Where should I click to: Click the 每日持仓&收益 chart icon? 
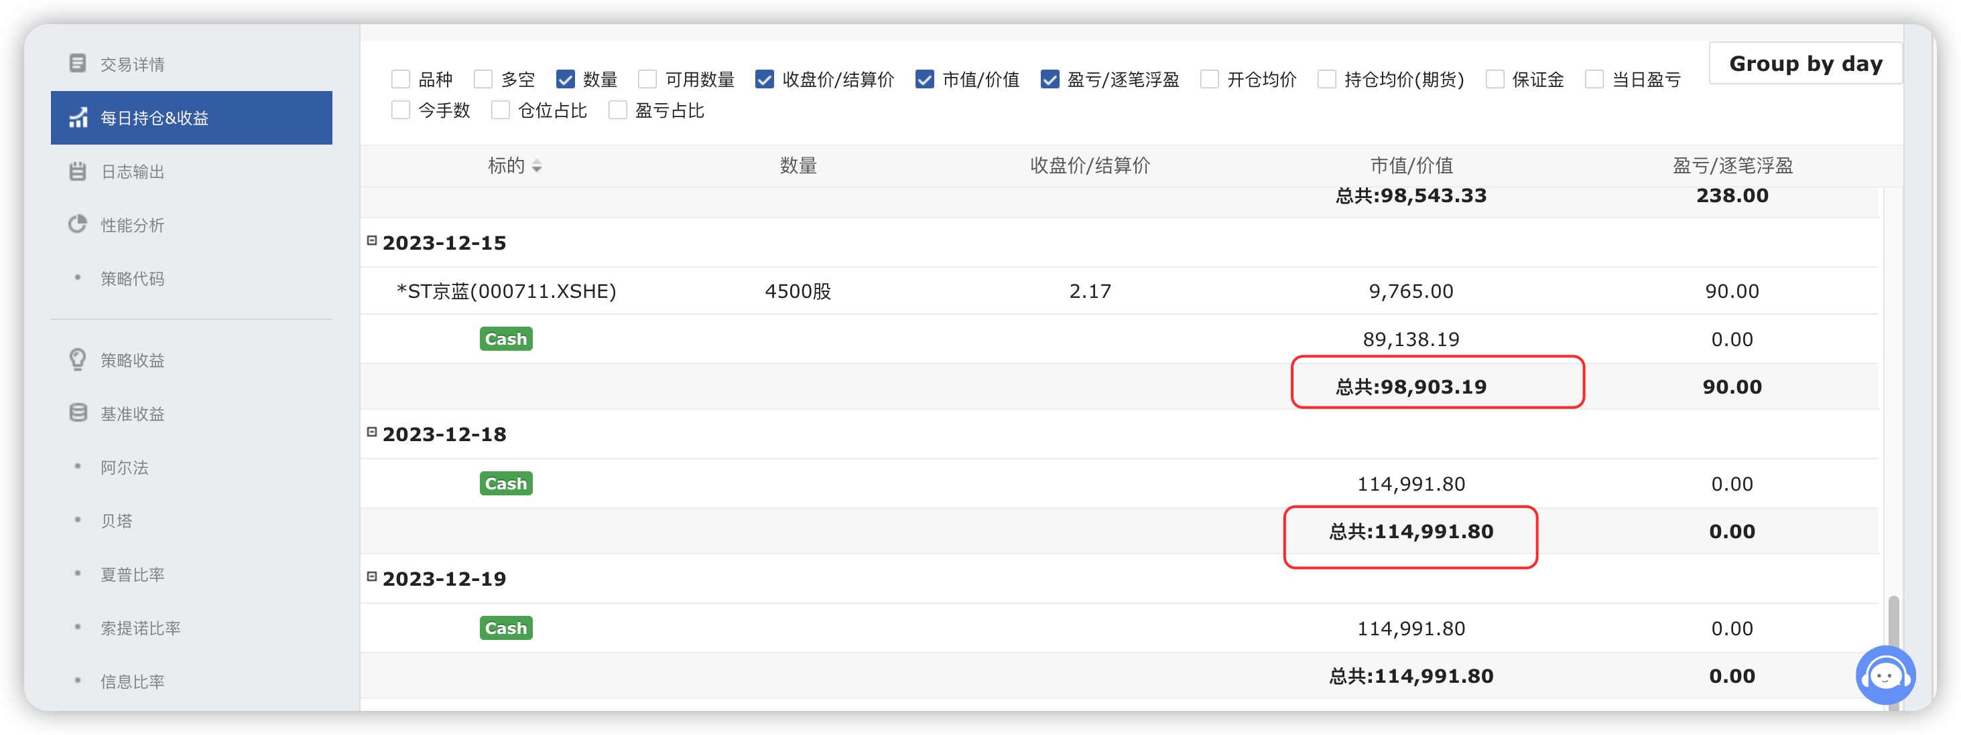[x=78, y=117]
